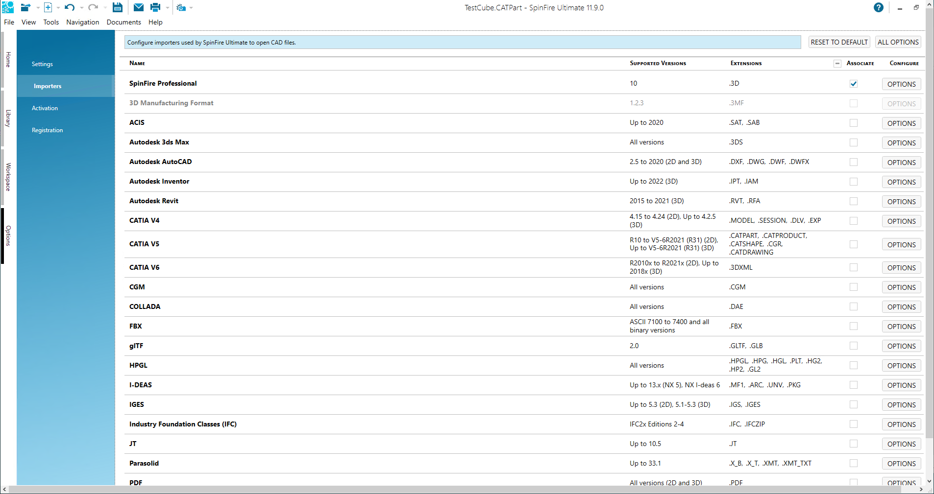
Task: Select the COLLADA importer row name
Action: pyautogui.click(x=145, y=306)
